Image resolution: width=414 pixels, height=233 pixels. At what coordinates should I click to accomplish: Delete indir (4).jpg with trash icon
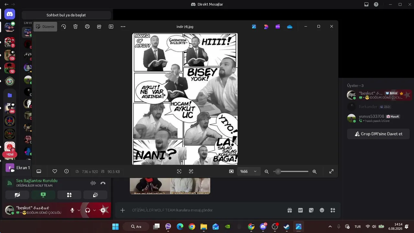(x=75, y=27)
